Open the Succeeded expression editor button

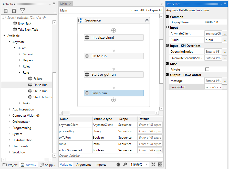[x=225, y=87]
